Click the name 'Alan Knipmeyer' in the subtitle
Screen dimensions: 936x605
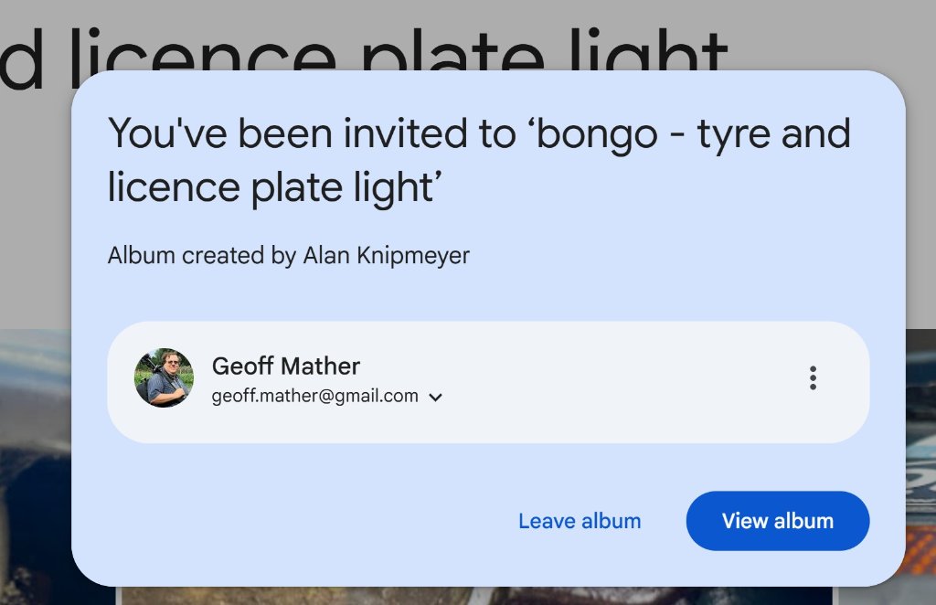(386, 255)
